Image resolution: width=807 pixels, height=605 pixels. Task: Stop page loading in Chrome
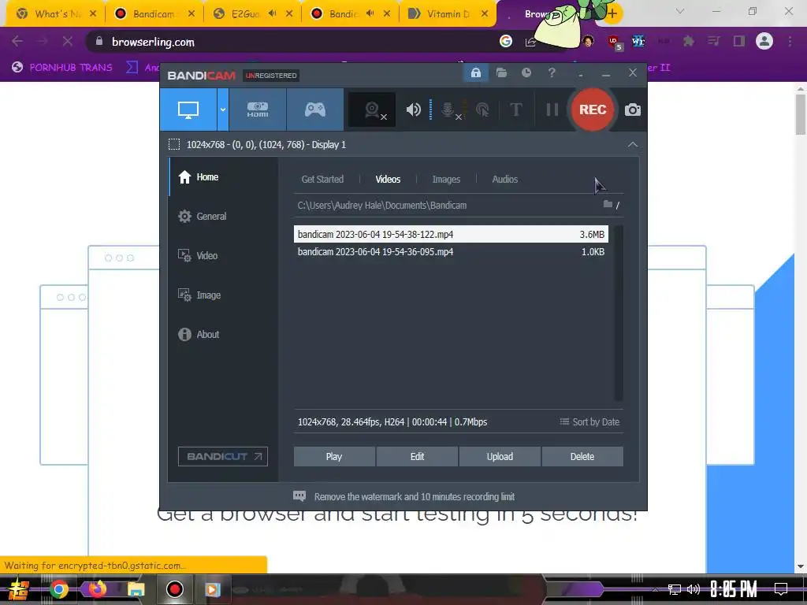pos(68,41)
